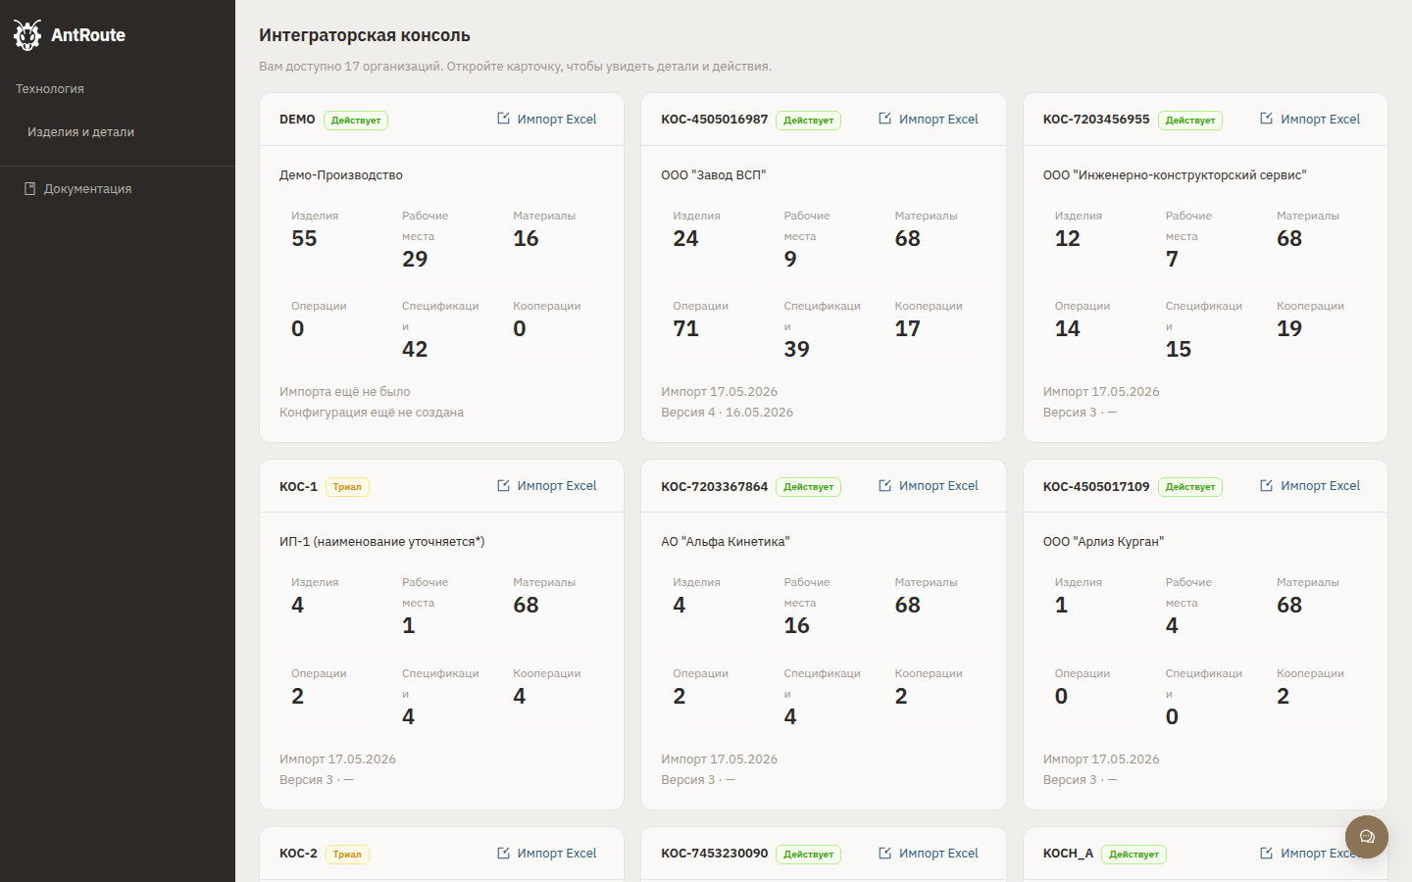Open the ООО "Арлиз Курган" card
The height and width of the screenshot is (882, 1412).
1205,635
